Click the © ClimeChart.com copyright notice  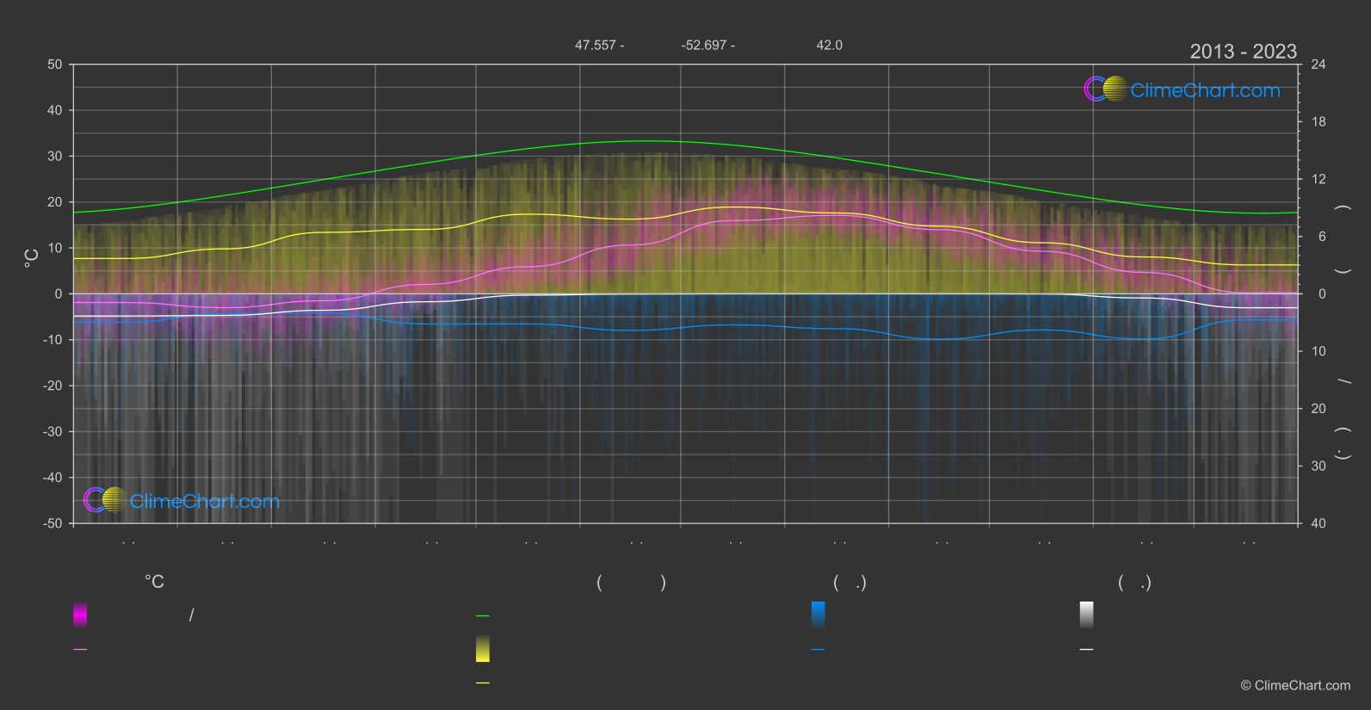[x=1295, y=686]
